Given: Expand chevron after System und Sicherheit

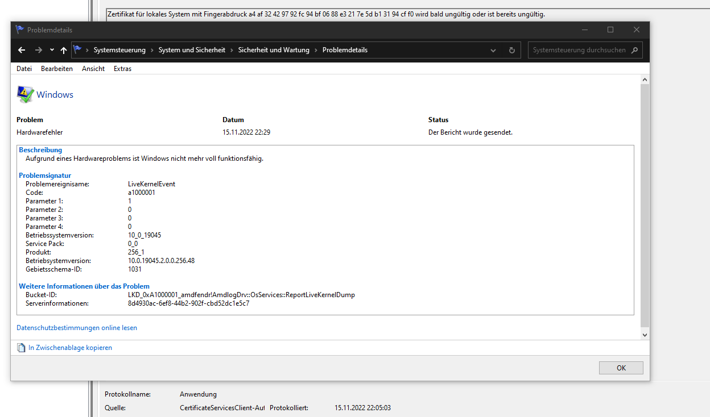Looking at the screenshot, I should (232, 50).
